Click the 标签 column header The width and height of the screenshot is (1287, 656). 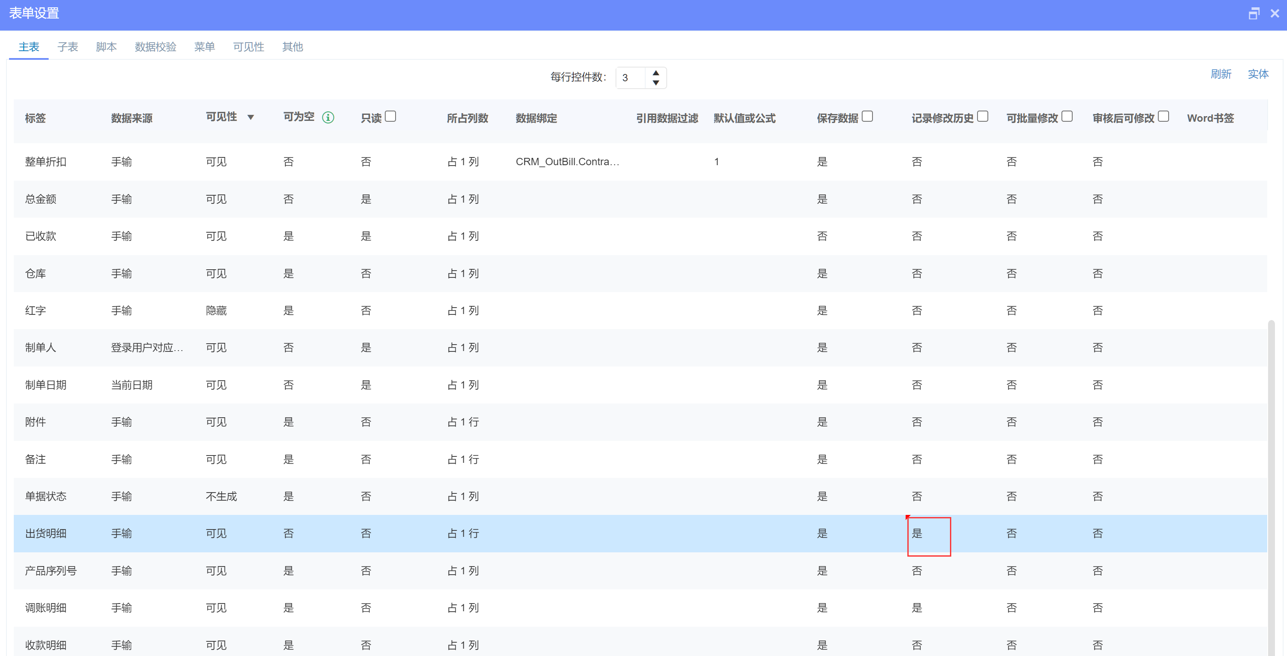pyautogui.click(x=35, y=118)
